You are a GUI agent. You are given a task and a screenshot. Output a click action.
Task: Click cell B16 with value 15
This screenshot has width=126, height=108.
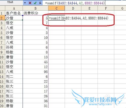point(36,86)
